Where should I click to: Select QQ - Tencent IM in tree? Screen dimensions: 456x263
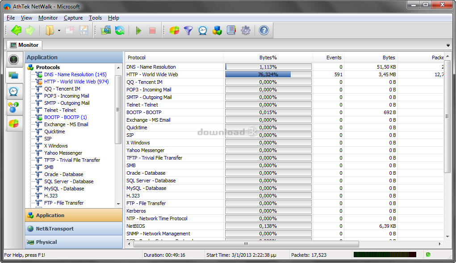[62, 89]
